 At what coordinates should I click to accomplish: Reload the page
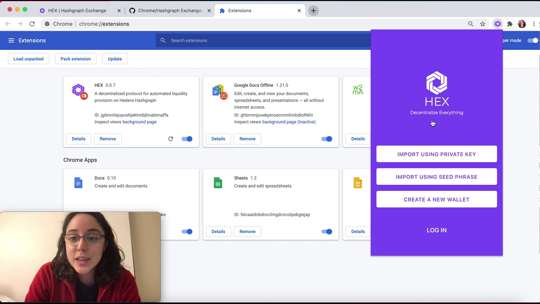click(32, 24)
